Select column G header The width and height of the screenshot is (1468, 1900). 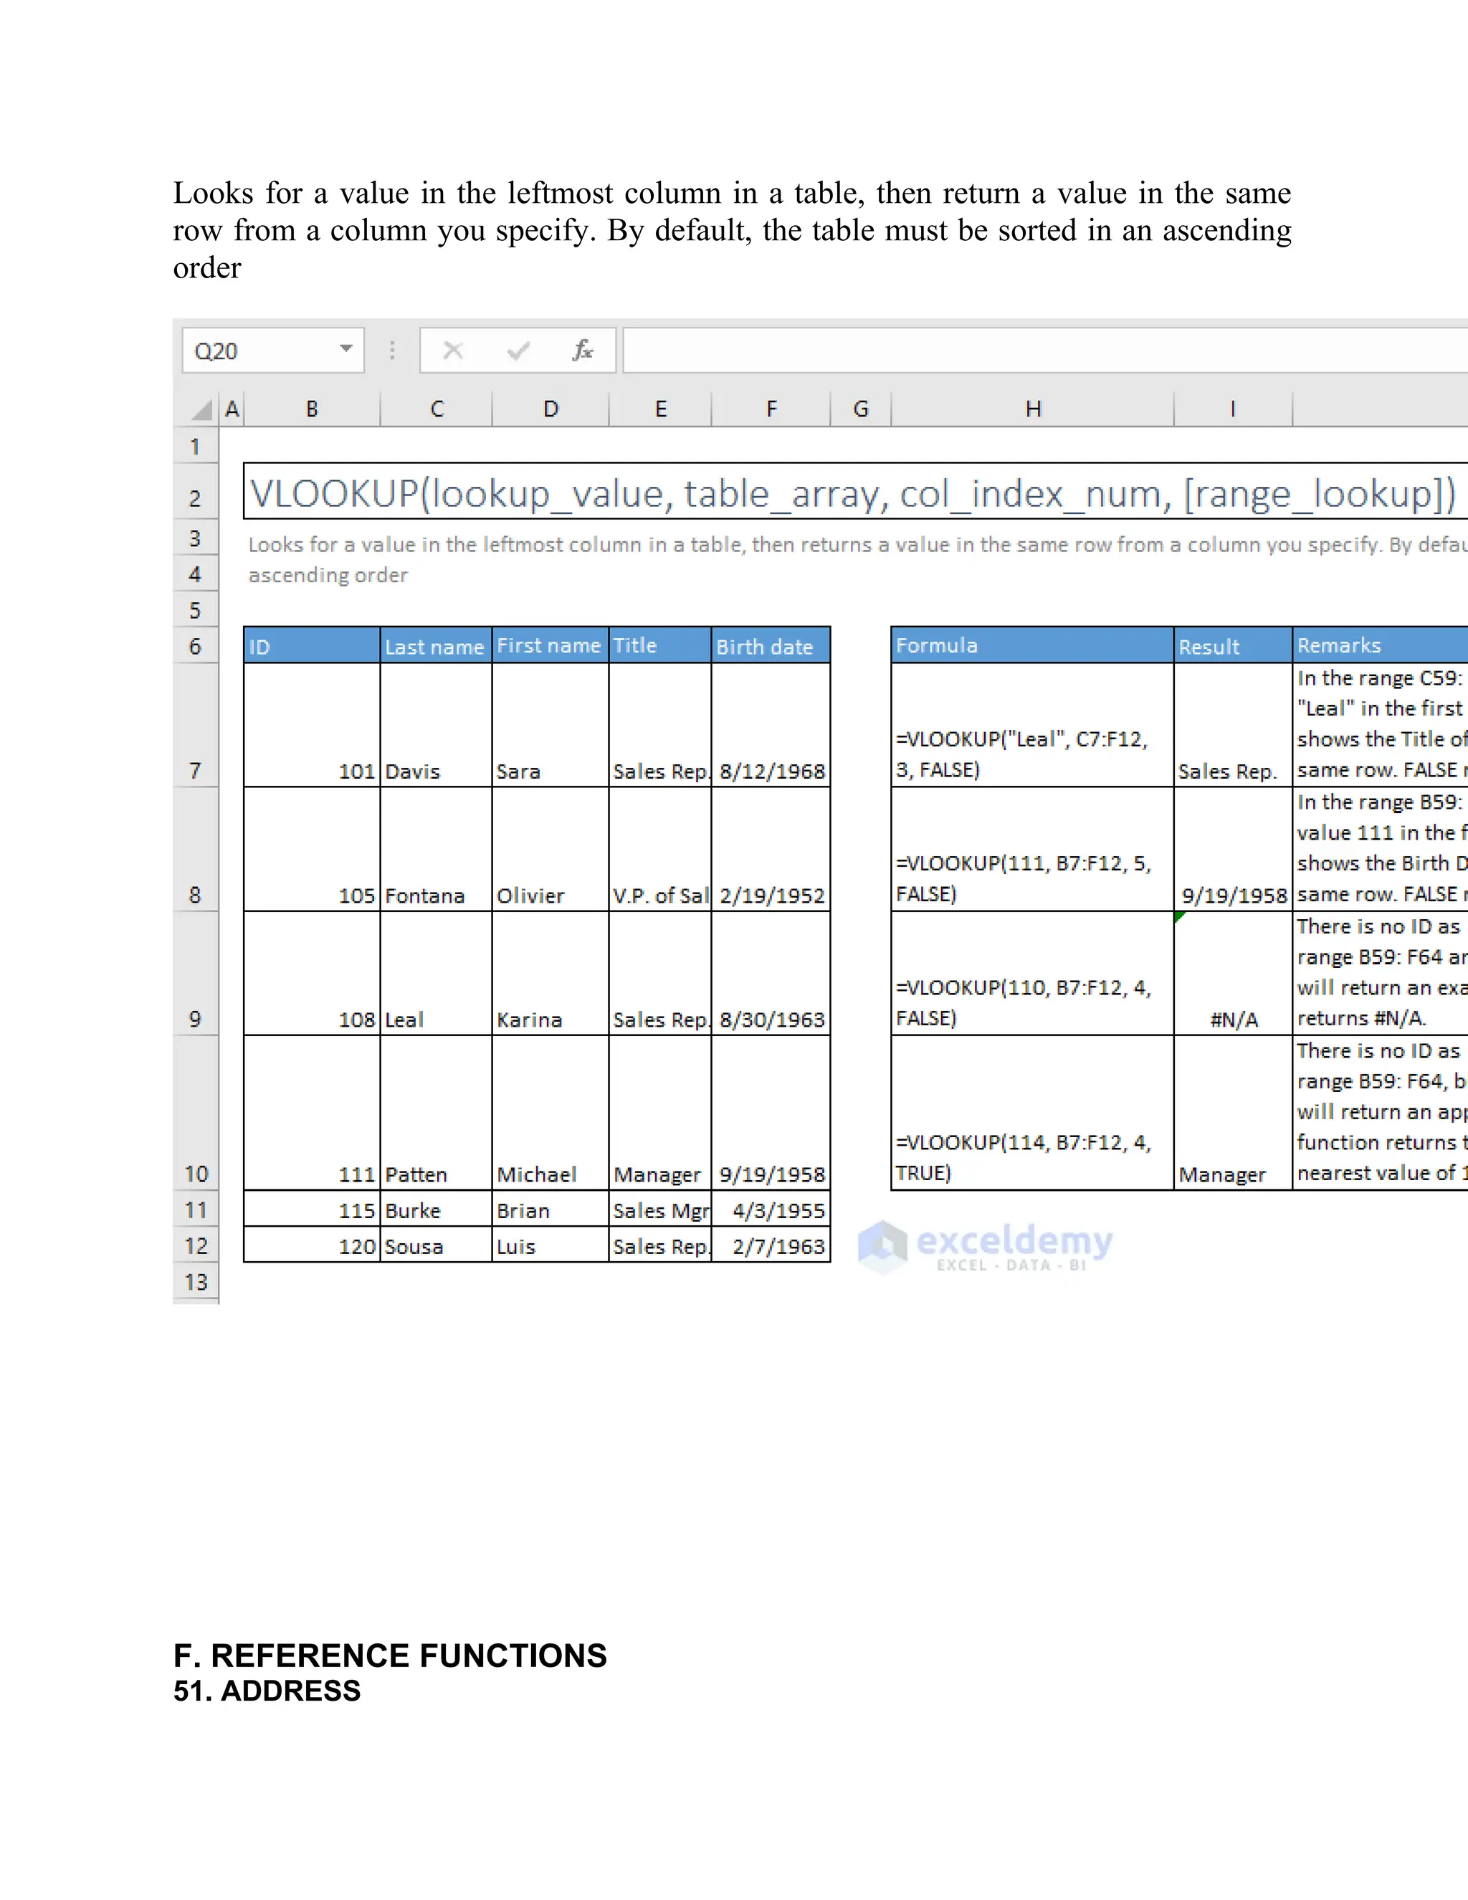pos(861,409)
